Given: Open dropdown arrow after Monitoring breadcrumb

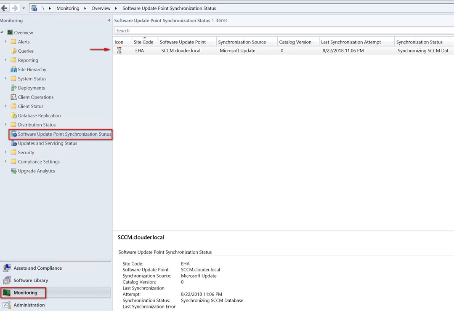Looking at the screenshot, I should tap(85, 8).
